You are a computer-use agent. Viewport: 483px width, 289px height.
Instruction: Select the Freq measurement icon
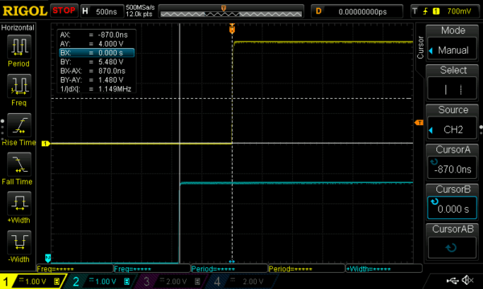click(x=19, y=86)
